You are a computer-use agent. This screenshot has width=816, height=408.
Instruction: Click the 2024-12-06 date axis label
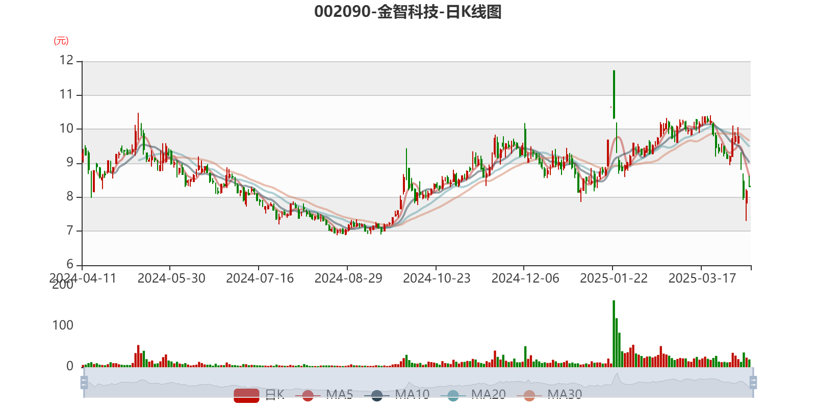tap(525, 278)
